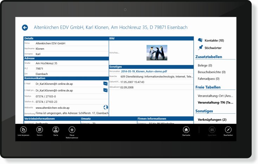The width and height of the screenshot is (258, 164).
Task: Open Verknüpfungen (2)
Action: click(212, 120)
